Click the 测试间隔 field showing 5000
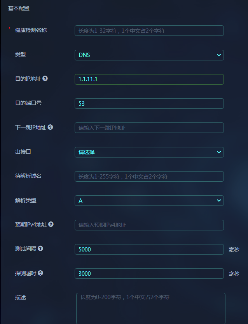Viewport: 248px width, 324px height. [149, 250]
